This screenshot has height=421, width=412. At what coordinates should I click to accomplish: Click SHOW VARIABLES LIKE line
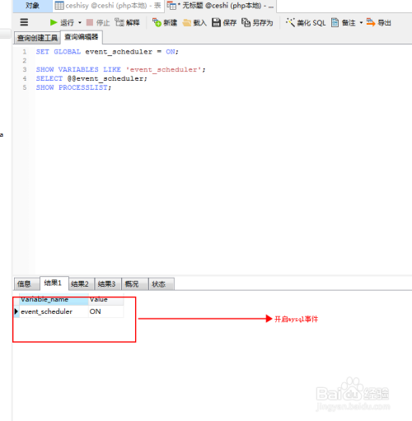tap(120, 69)
